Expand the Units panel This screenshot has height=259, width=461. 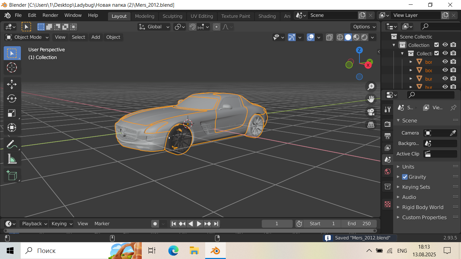coord(408,167)
